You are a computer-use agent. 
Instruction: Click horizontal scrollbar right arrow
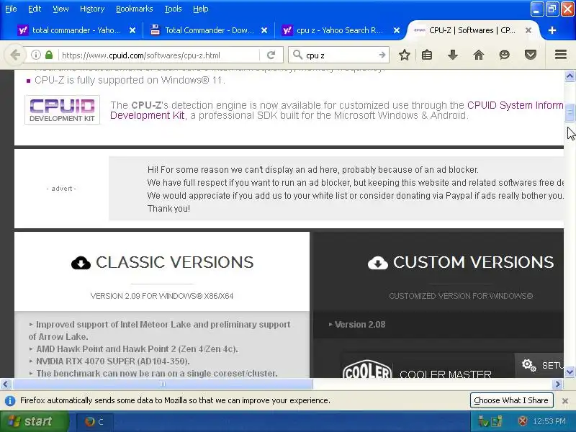557,384
